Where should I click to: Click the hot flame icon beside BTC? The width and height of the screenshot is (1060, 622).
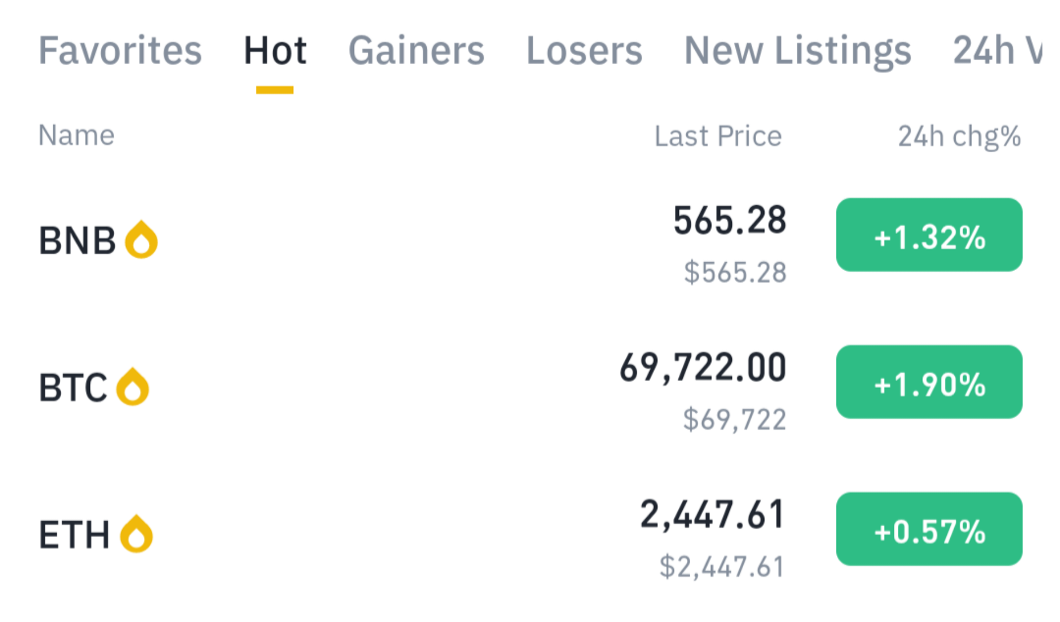(x=132, y=387)
